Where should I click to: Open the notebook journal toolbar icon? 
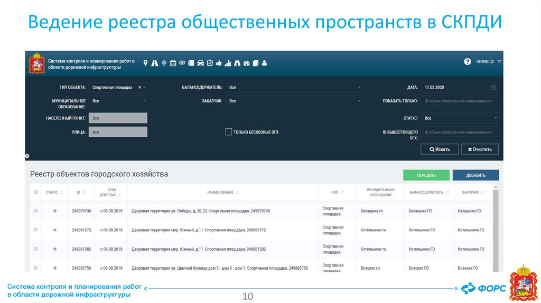click(x=191, y=63)
